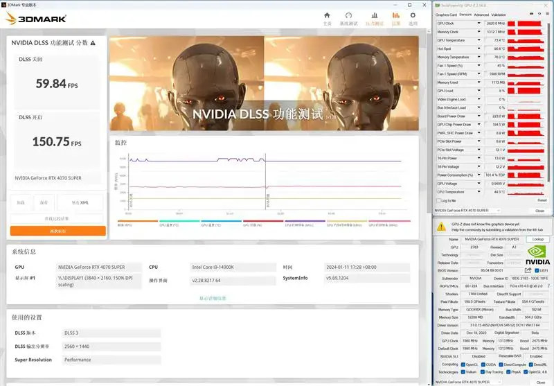The width and height of the screenshot is (554, 386).
Task: Click the GPU Clock red history graph
Action: (x=526, y=24)
